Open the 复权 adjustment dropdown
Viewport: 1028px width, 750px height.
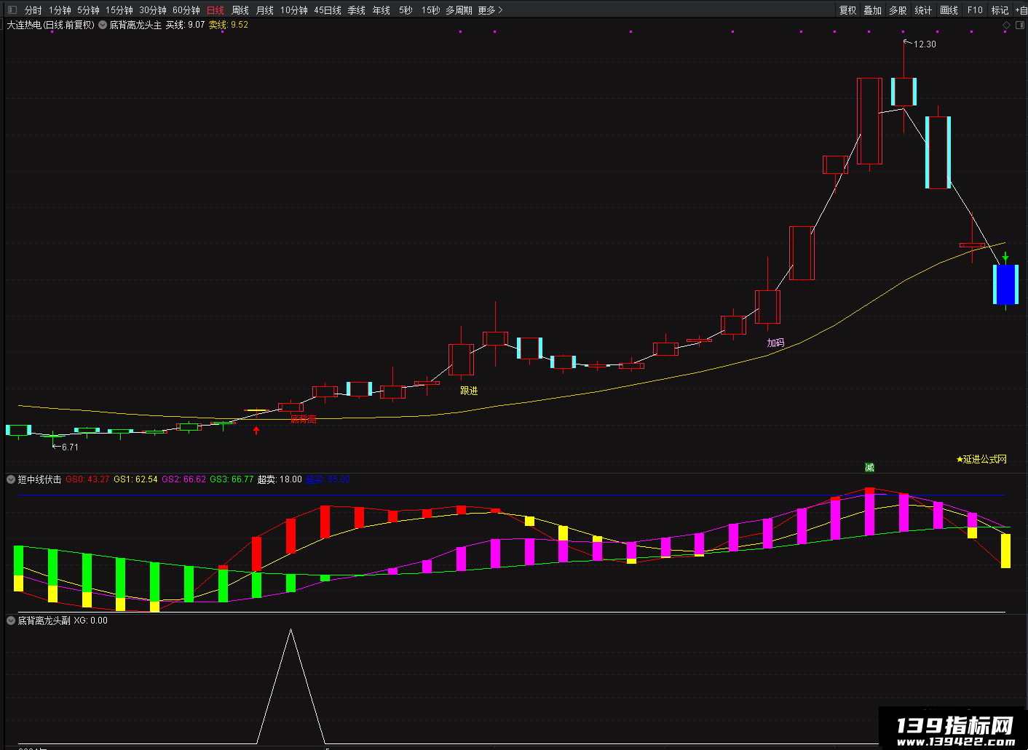(x=848, y=9)
